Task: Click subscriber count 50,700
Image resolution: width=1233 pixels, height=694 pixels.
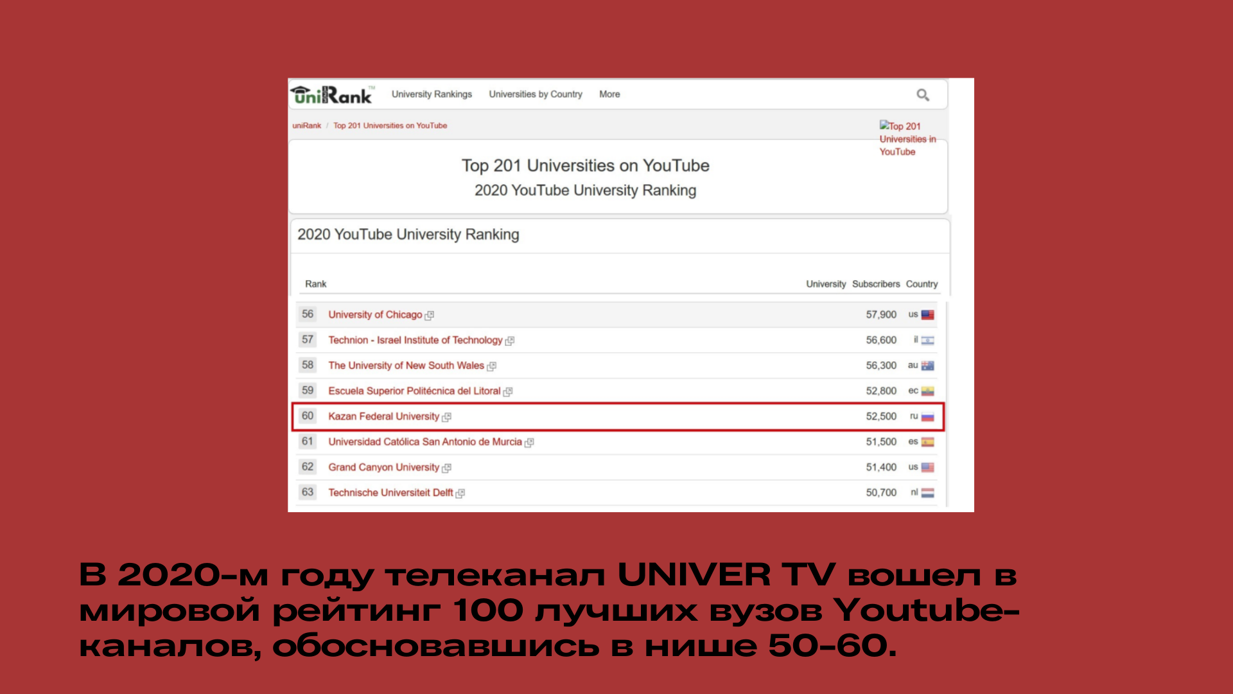Action: tap(881, 492)
